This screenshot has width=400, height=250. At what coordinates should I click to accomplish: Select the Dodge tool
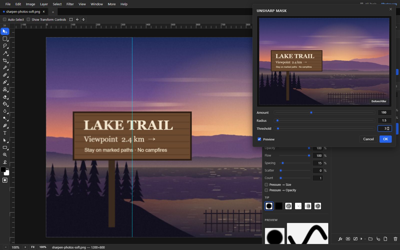tap(5, 118)
